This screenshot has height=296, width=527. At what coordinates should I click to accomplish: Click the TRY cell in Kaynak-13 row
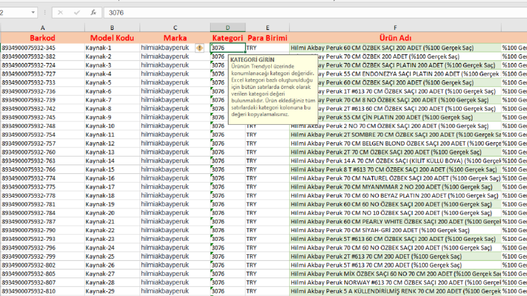pos(267,152)
